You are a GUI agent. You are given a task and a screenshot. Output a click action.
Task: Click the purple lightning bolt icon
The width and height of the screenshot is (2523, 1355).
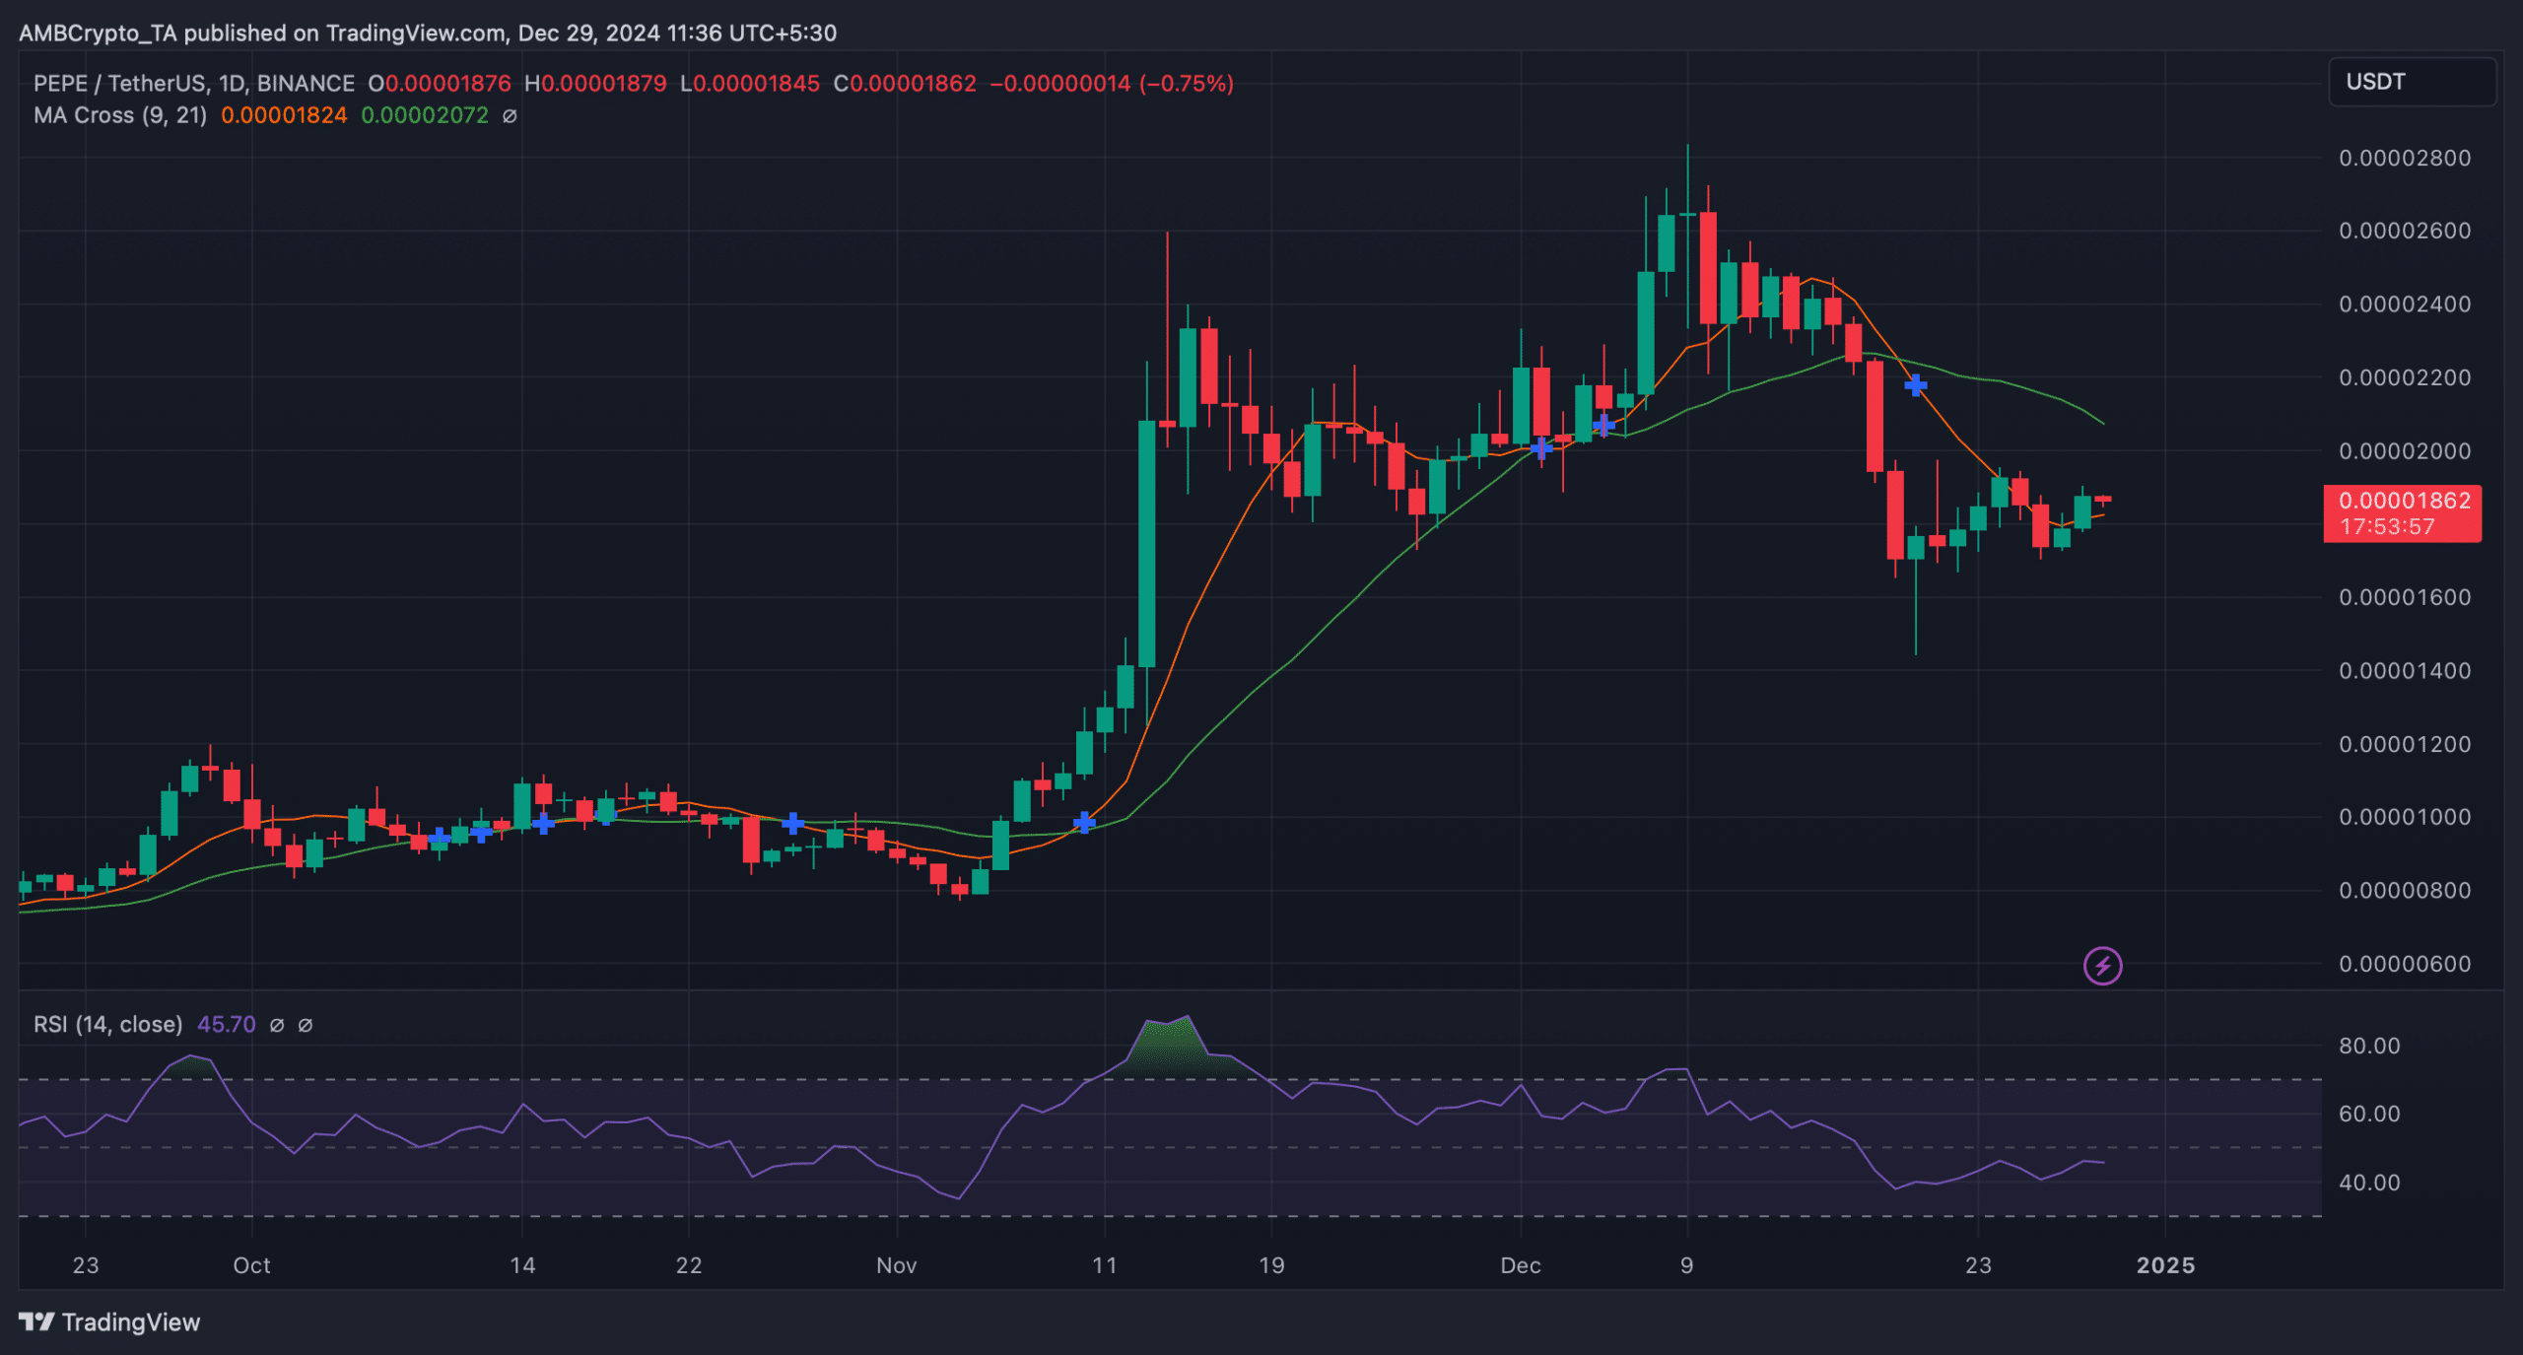[2102, 966]
